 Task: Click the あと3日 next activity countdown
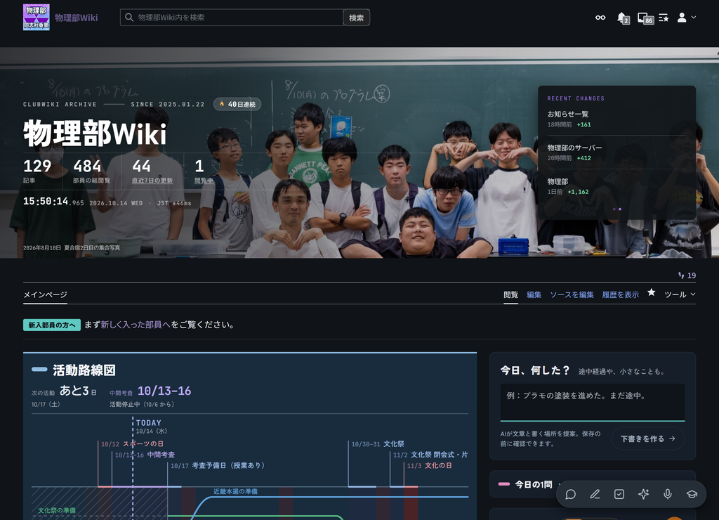(x=78, y=391)
